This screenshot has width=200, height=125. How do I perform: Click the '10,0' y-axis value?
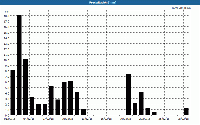click(6, 60)
